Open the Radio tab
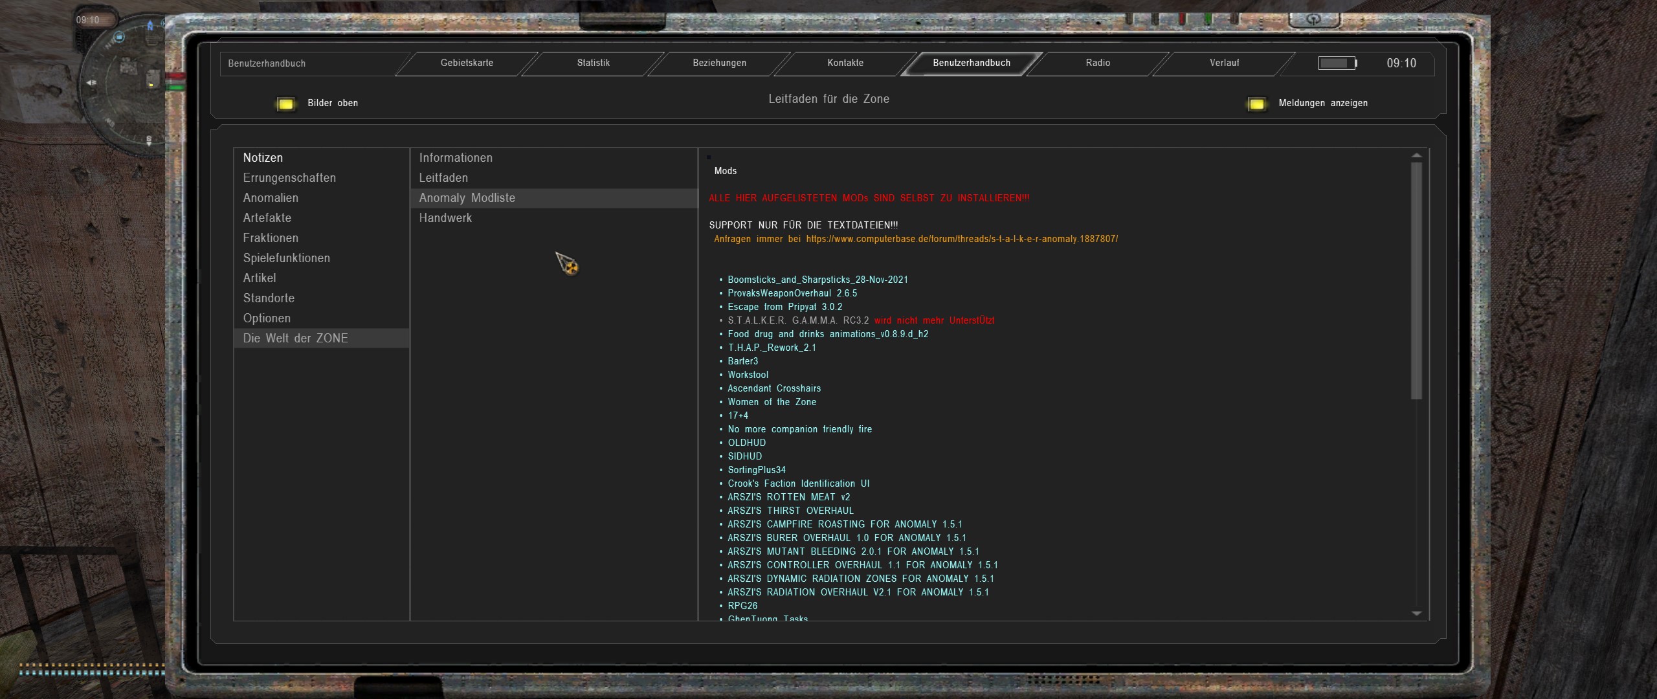1657x699 pixels. [1098, 63]
